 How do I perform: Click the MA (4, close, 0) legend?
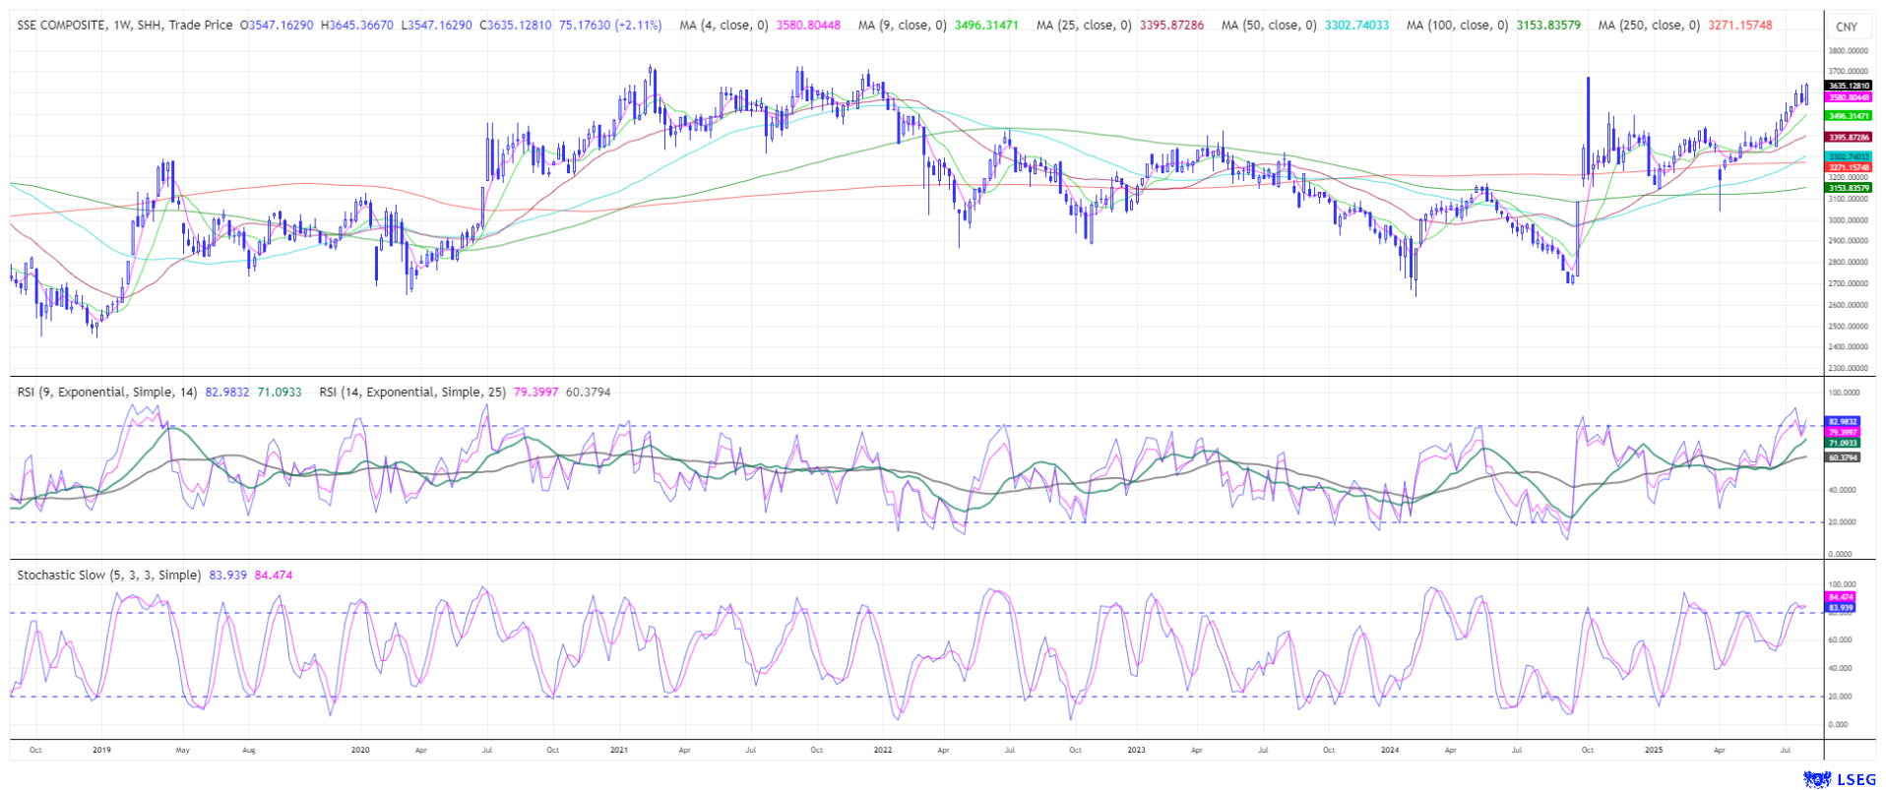coord(723,25)
